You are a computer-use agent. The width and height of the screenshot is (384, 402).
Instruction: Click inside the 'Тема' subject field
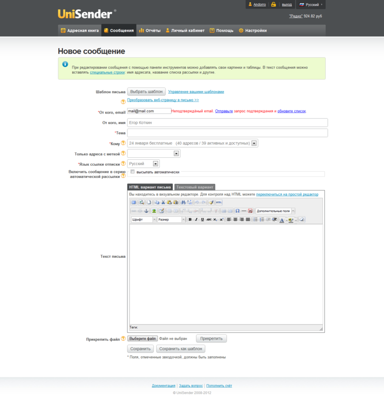click(x=227, y=133)
